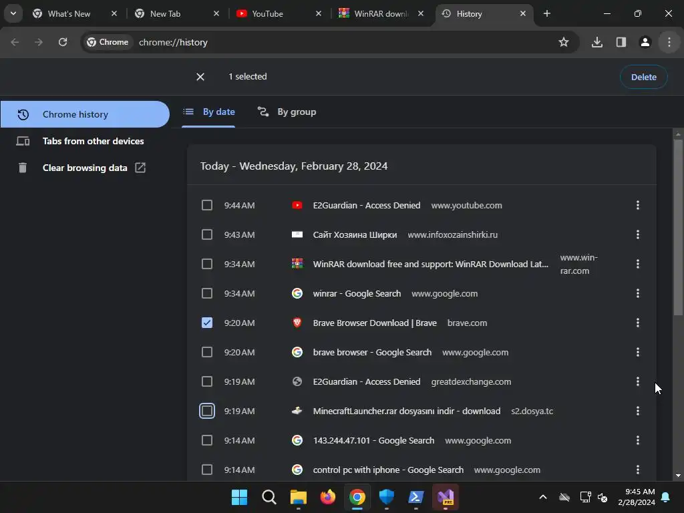Open more actions for brave browser search
684x513 pixels.
tap(637, 352)
